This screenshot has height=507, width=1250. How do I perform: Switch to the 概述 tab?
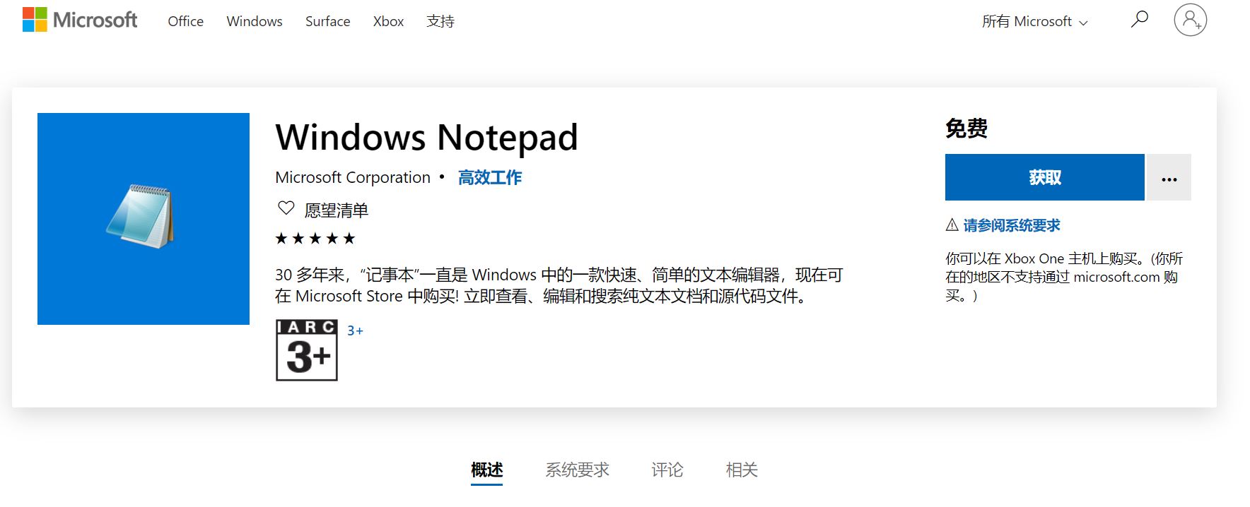pyautogui.click(x=486, y=470)
